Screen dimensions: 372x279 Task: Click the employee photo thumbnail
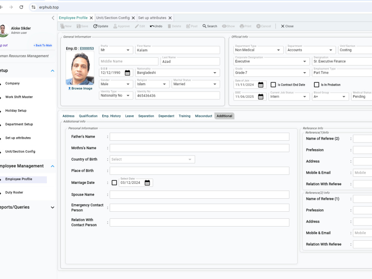[80, 68]
